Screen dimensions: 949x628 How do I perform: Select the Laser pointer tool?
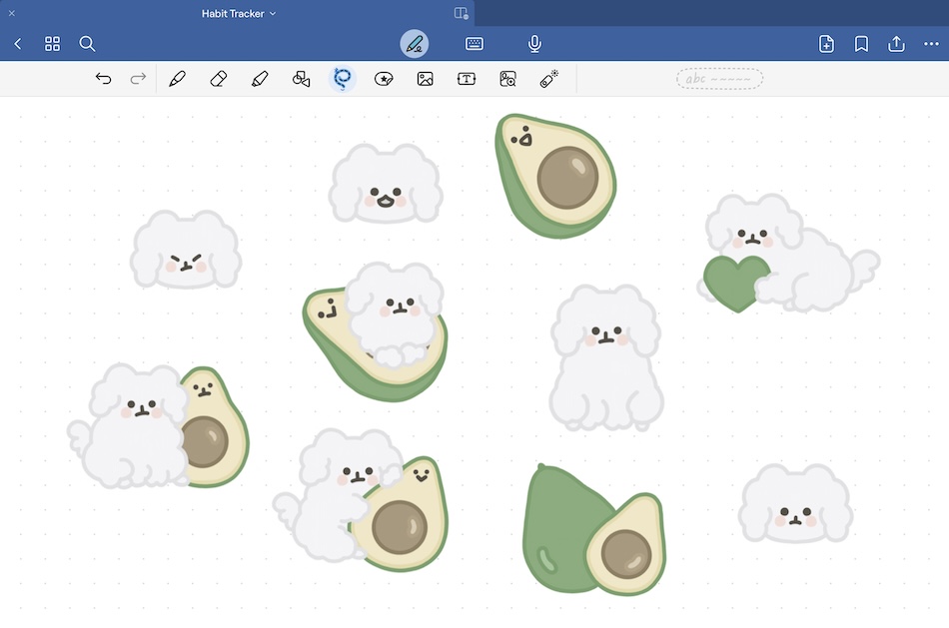(548, 79)
